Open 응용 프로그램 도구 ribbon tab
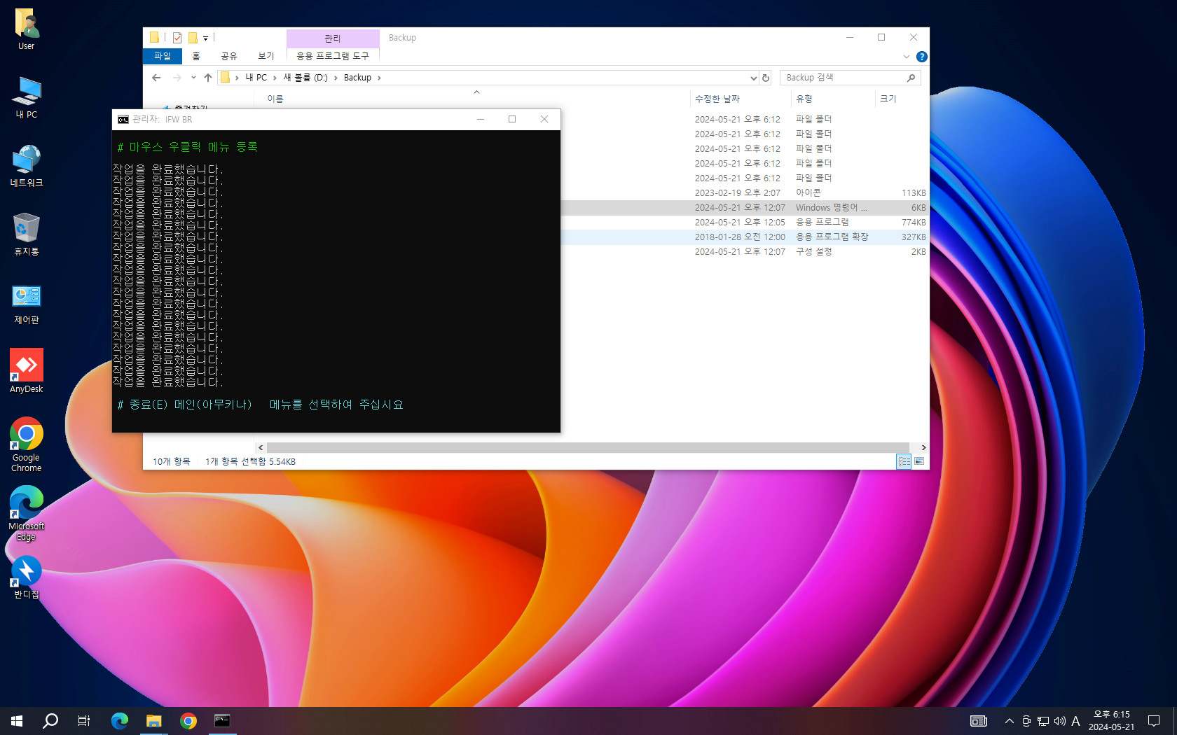Screen dimensions: 1177x735 [x=333, y=56]
